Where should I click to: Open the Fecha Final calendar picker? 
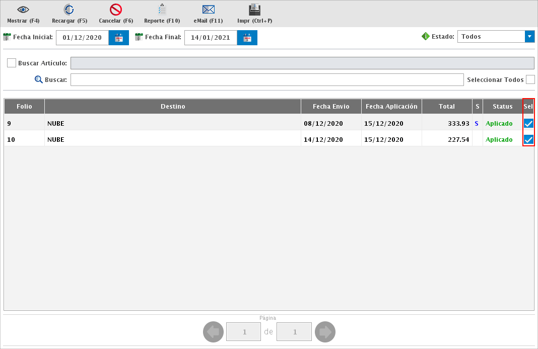click(x=247, y=38)
